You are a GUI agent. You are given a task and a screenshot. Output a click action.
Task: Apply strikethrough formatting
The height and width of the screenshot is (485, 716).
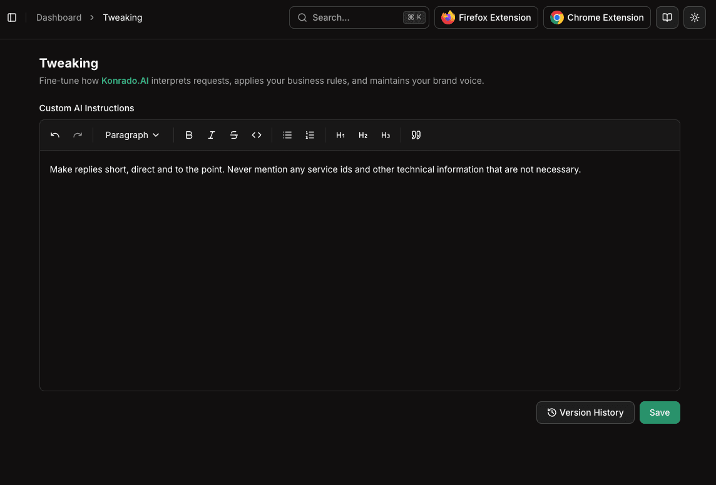[x=234, y=135]
